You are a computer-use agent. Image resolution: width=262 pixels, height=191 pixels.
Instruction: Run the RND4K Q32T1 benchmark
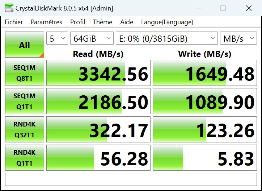coord(25,129)
